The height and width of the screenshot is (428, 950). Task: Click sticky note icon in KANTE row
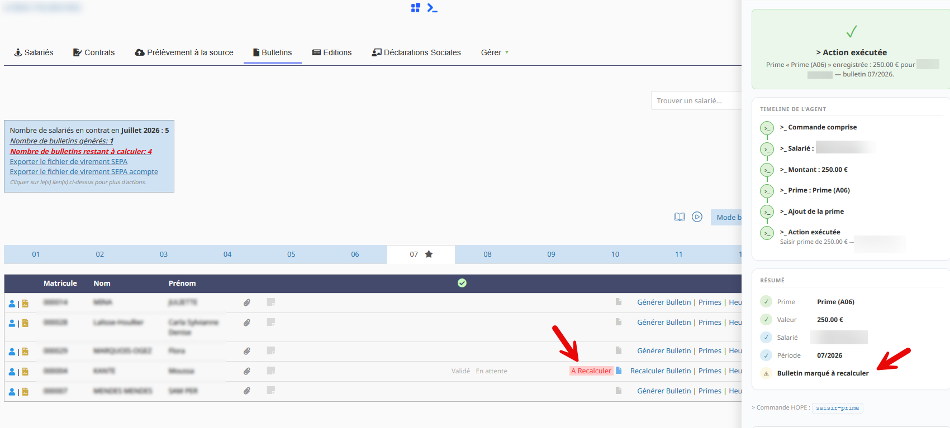[271, 371]
